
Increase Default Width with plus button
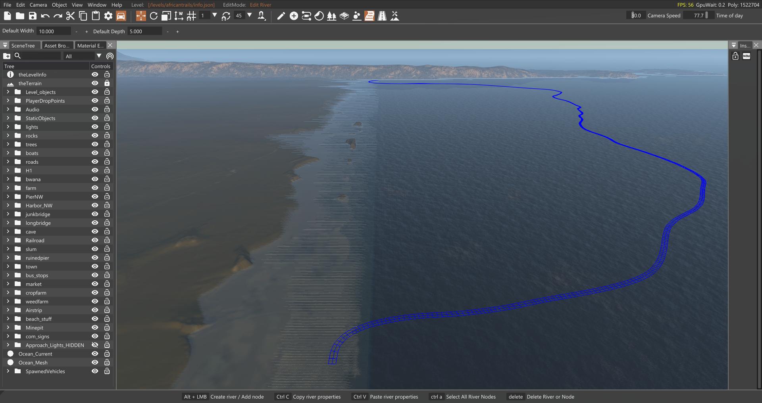click(87, 31)
